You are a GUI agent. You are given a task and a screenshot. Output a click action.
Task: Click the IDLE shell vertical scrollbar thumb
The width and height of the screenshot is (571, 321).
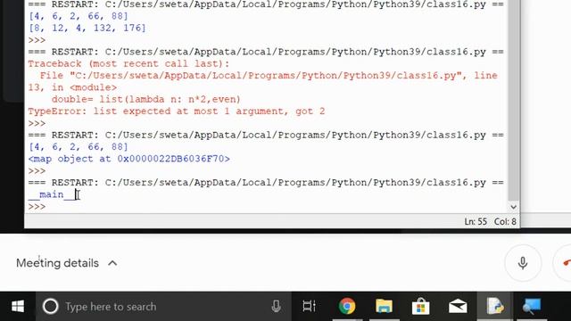[514, 100]
